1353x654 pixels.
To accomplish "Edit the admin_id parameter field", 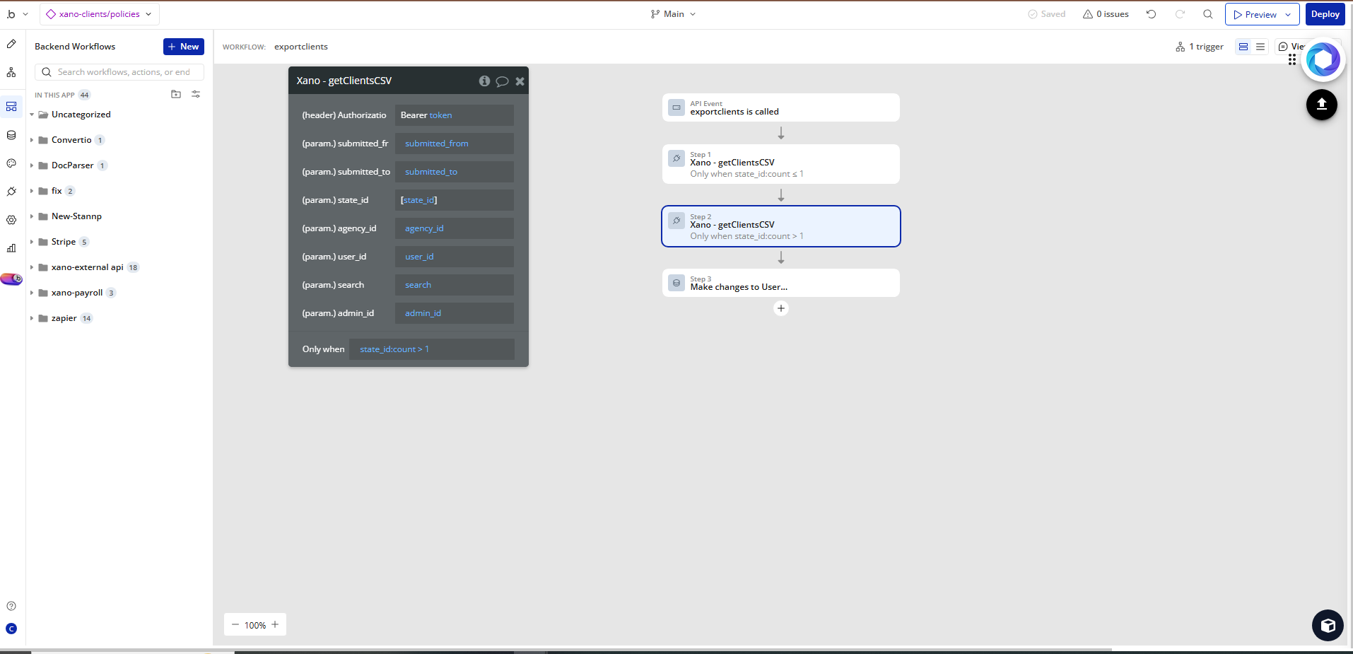I will (455, 313).
